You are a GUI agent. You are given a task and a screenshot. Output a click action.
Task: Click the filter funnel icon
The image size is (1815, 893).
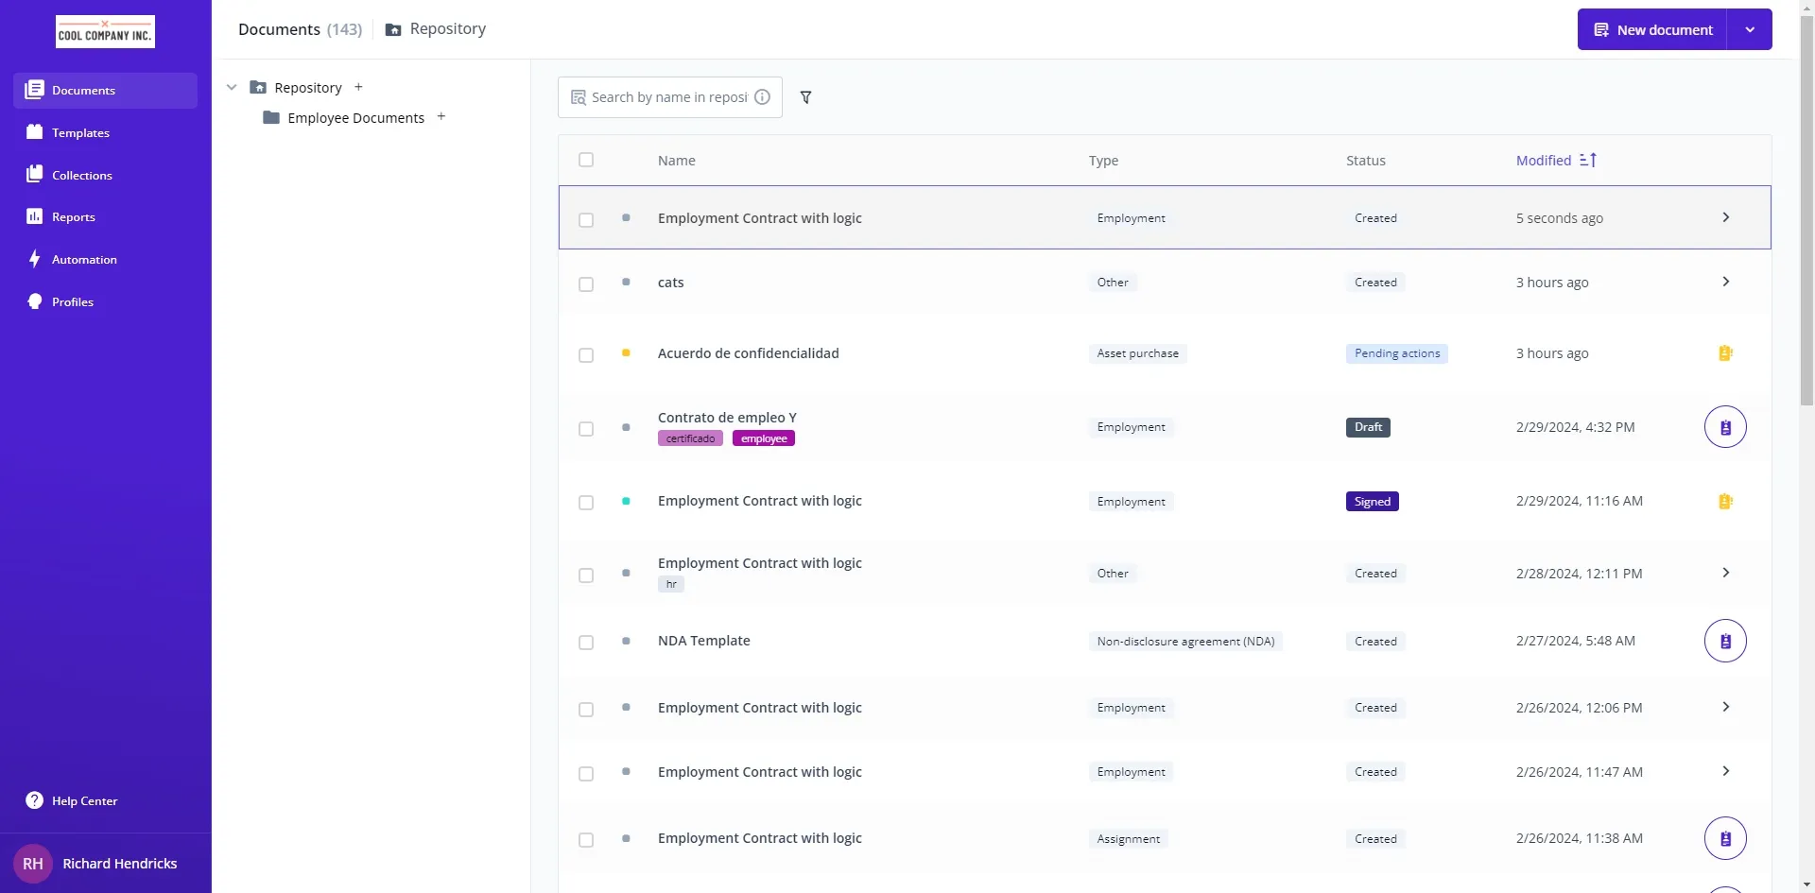(x=805, y=97)
